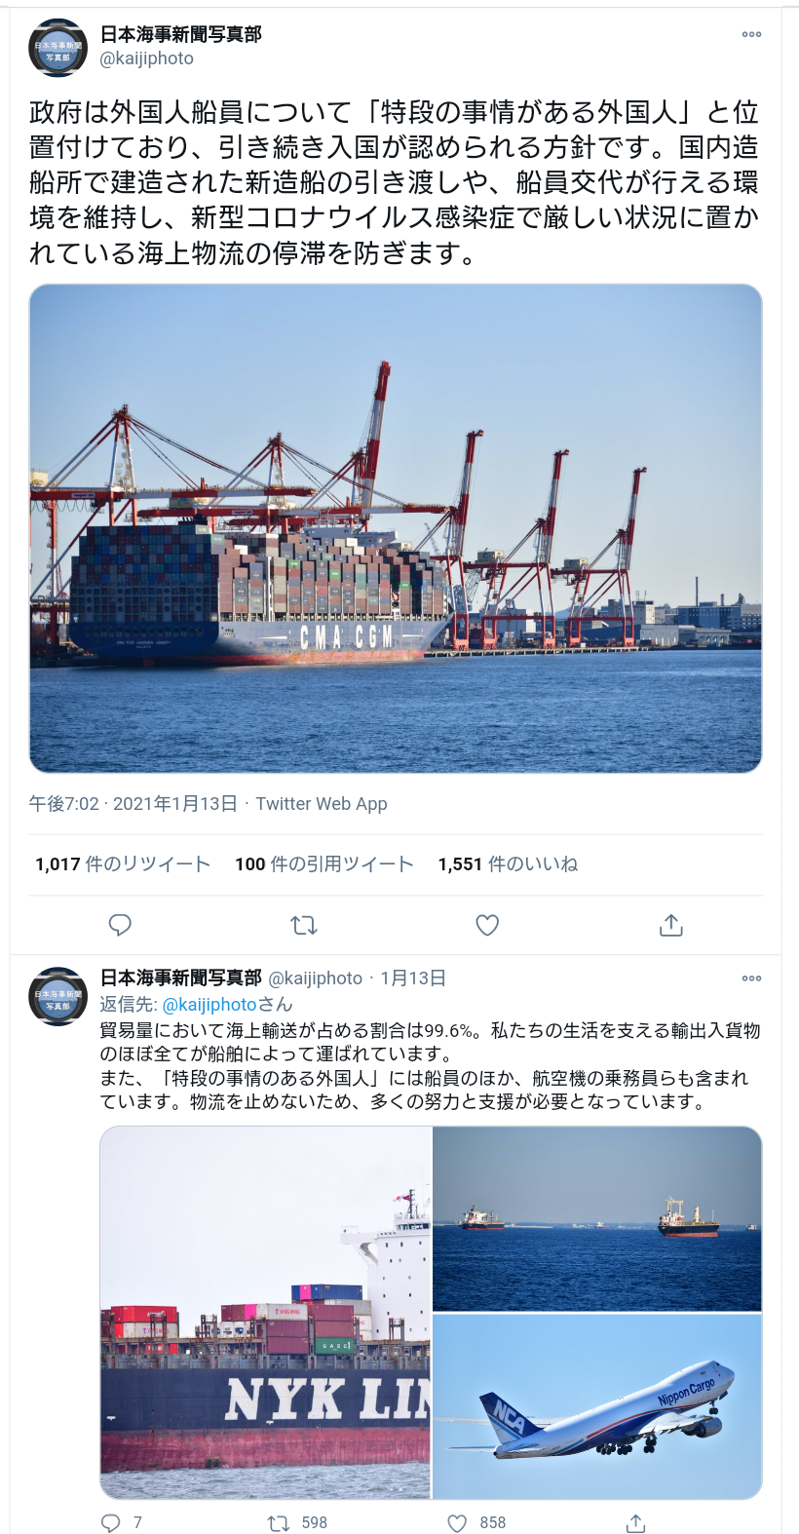View the 1,551 likes list

point(508,863)
